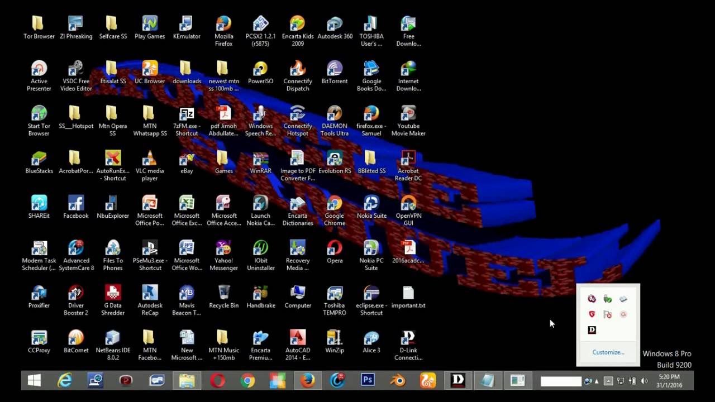
Task: Open the CCProxy desktop shortcut
Action: click(x=39, y=342)
